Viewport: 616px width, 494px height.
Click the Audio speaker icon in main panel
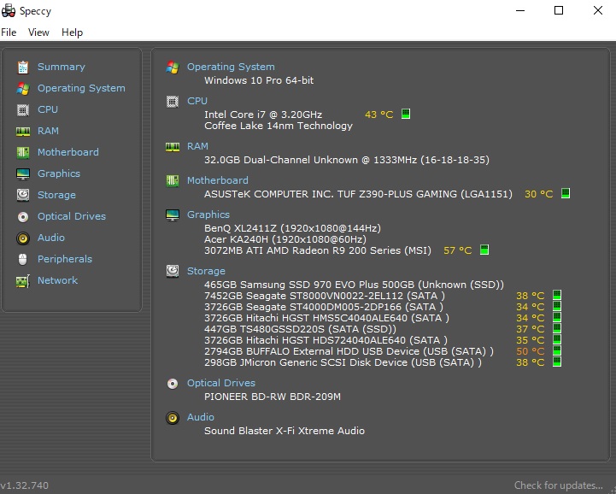click(x=173, y=417)
